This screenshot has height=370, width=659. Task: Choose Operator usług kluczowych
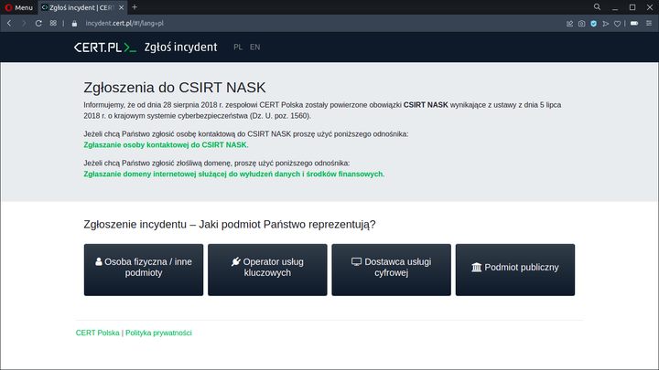point(267,270)
